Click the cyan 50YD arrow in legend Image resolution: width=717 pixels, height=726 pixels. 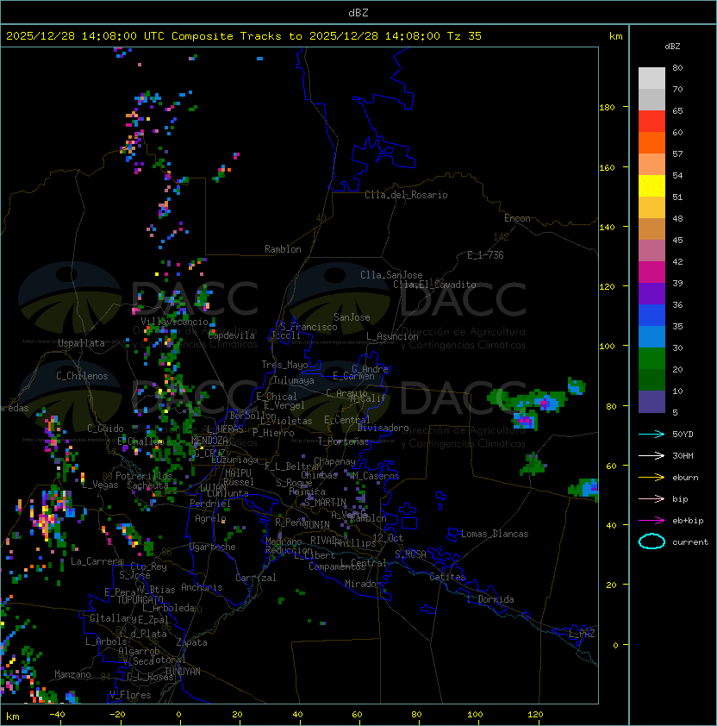[x=652, y=435]
